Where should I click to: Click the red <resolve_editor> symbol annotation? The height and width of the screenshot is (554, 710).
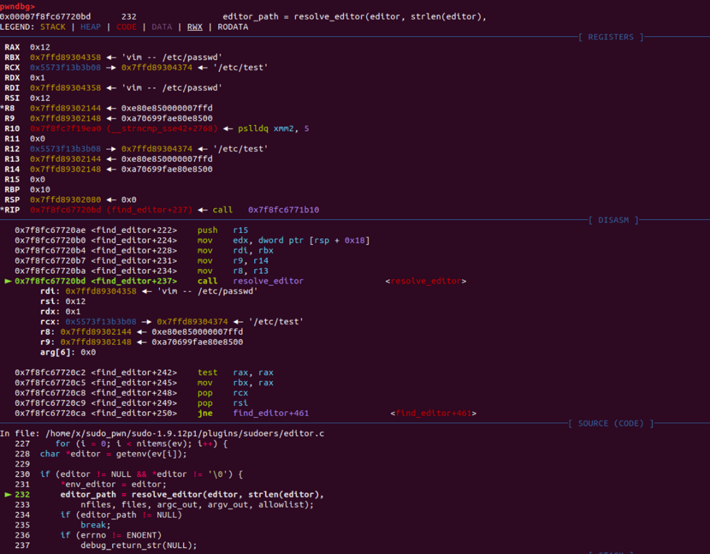(x=425, y=281)
